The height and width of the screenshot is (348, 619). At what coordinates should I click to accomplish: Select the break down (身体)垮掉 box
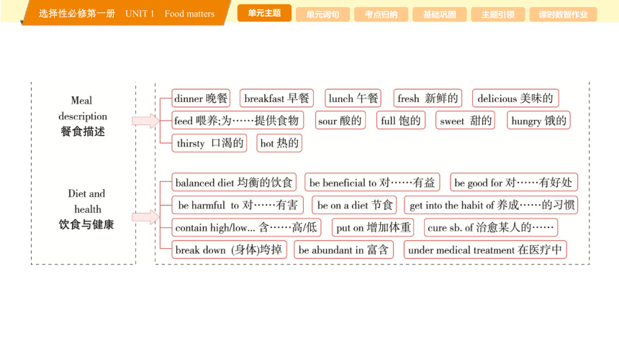tap(229, 249)
